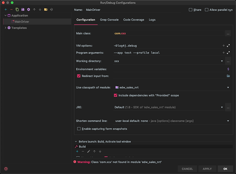Expand the Templates tree node
The image size is (236, 174).
point(5,28)
